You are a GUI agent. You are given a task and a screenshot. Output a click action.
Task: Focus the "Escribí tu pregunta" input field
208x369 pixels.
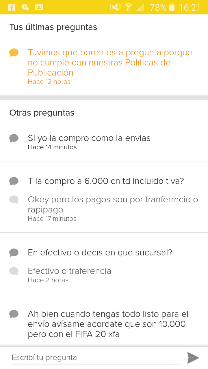96,358
